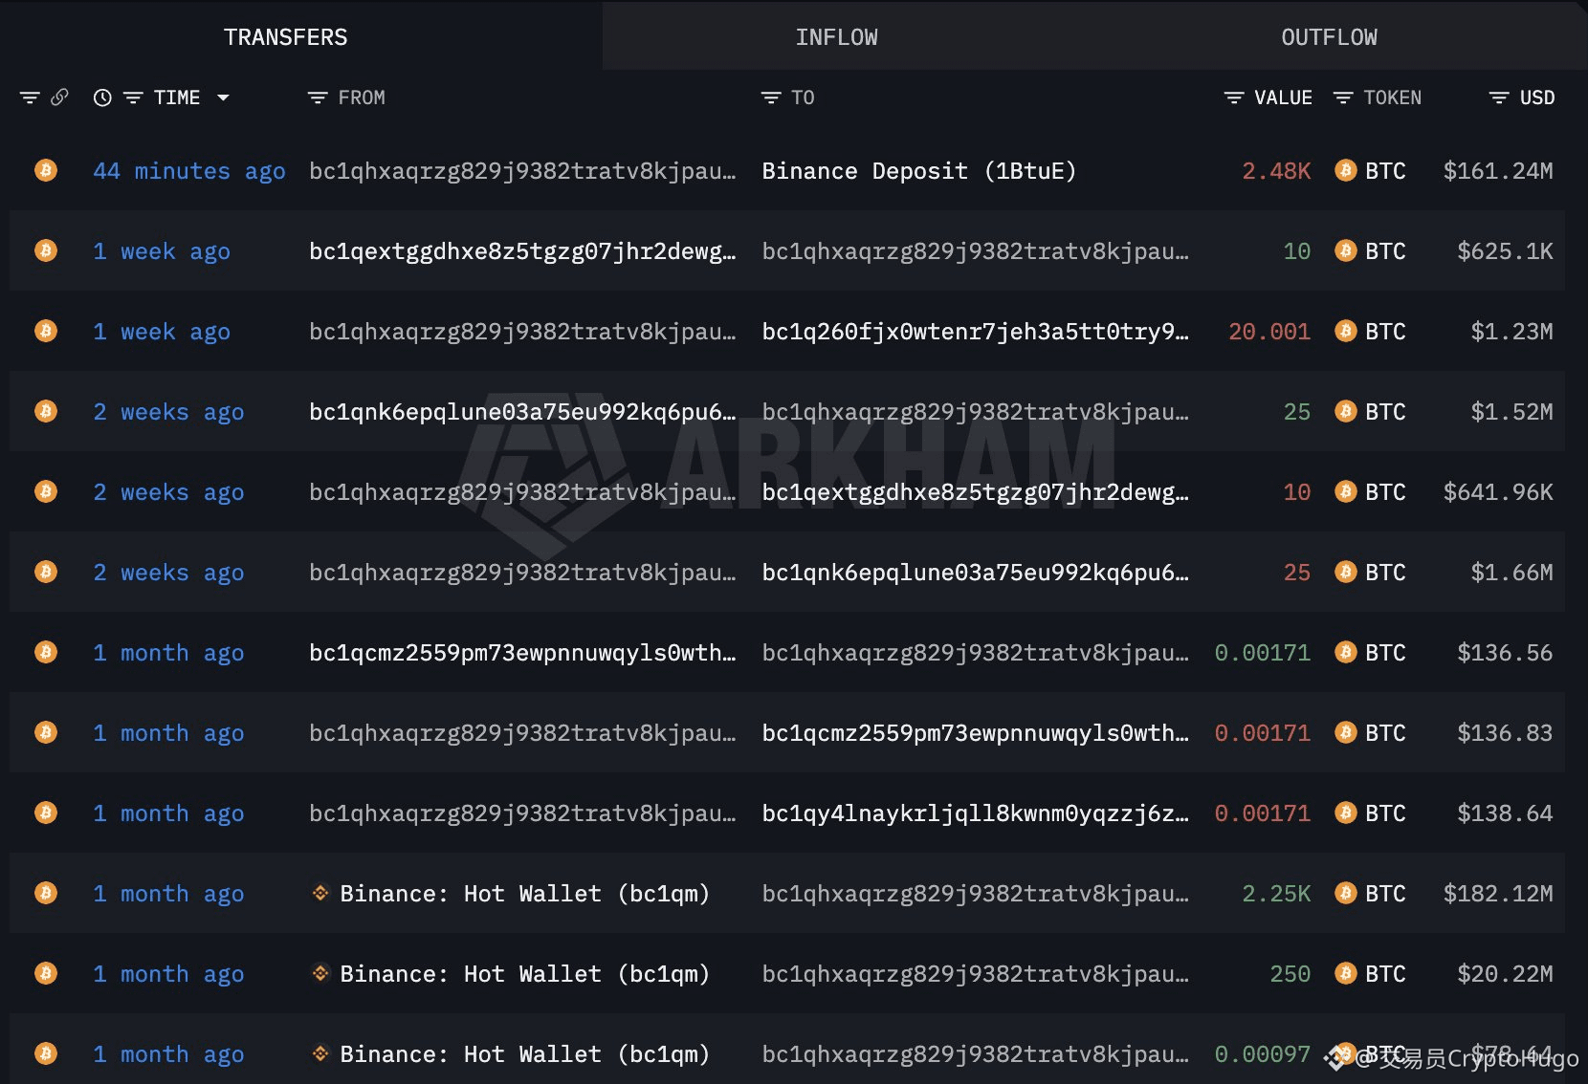Click the $641.96K USD amount
1588x1084 pixels.
[1498, 492]
